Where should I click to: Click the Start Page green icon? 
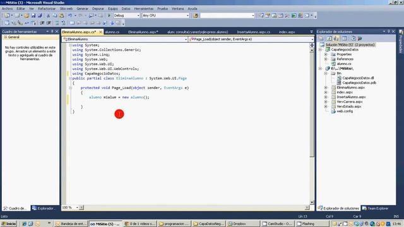coord(294,15)
